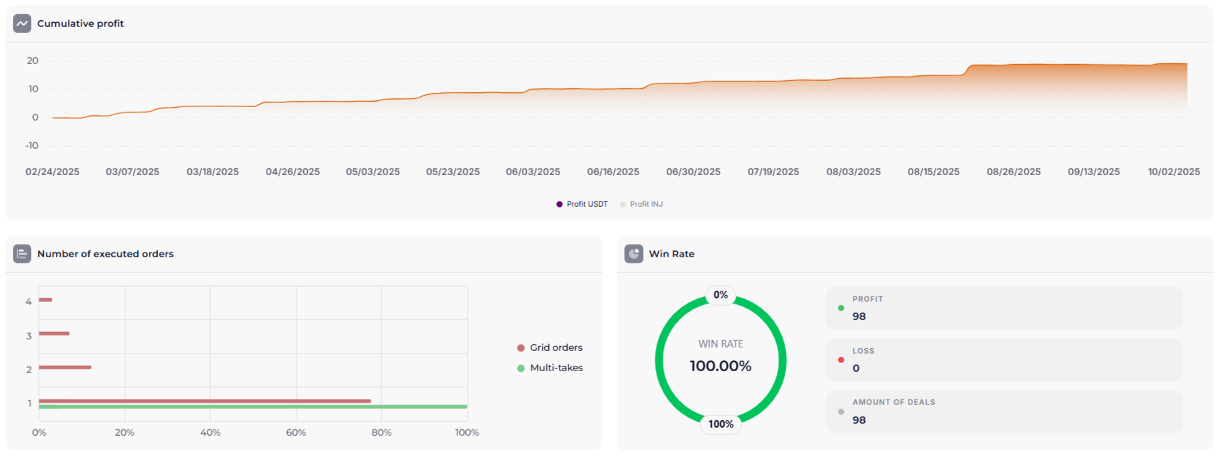Open the Amount of Deals stat card
Image resolution: width=1219 pixels, height=456 pixels.
(x=1003, y=412)
